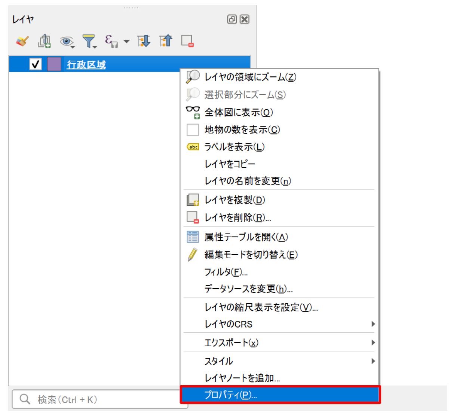Click the Expand All layers icon
Viewport: 472px width, 417px height.
tap(144, 41)
